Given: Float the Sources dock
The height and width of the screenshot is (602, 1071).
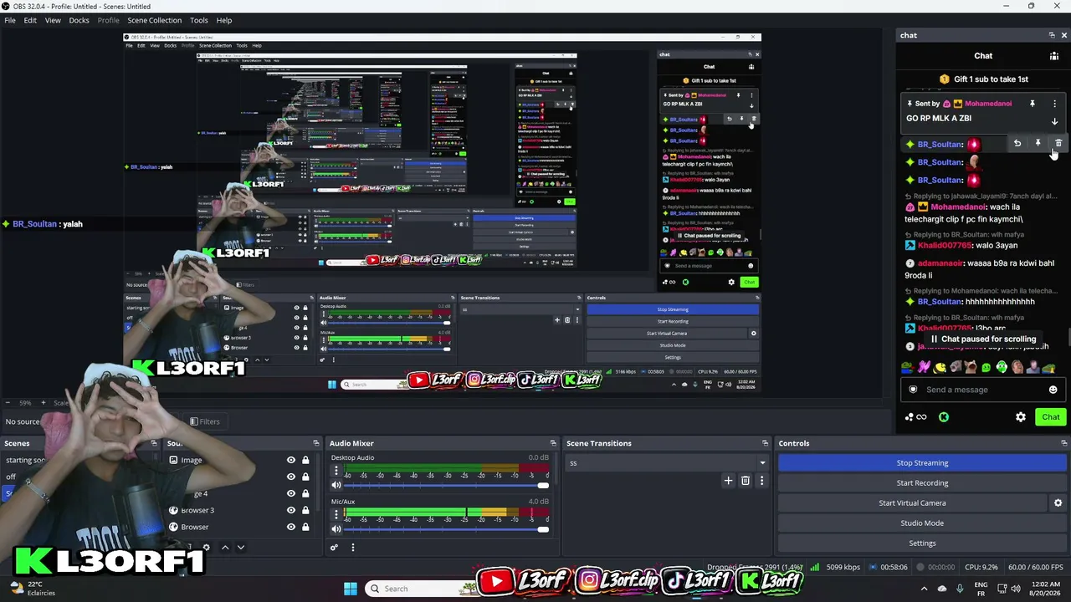Looking at the screenshot, I should (x=316, y=443).
